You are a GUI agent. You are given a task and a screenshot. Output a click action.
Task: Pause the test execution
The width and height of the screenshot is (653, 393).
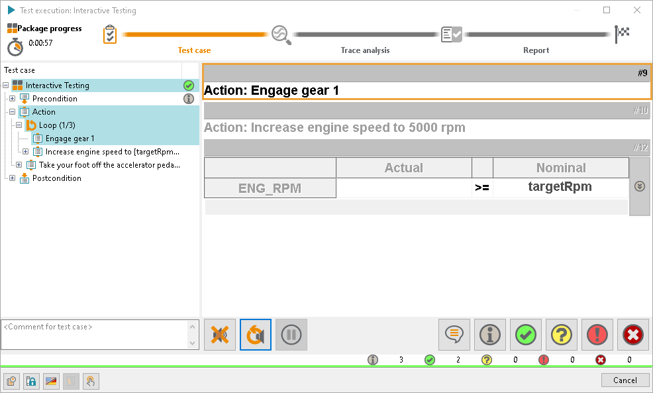tap(291, 335)
